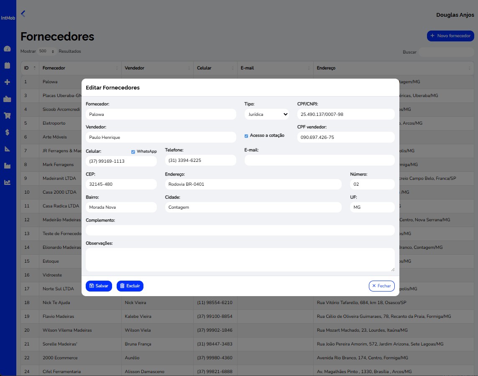
Task: Click the ruler triangle sidebar icon
Action: coord(7,149)
